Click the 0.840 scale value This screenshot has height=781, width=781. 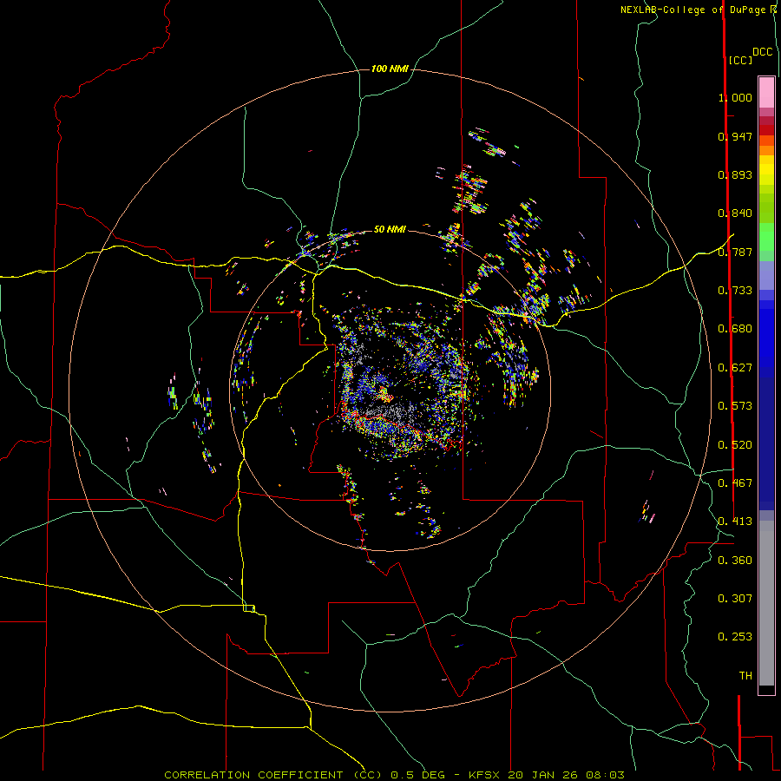pos(735,213)
